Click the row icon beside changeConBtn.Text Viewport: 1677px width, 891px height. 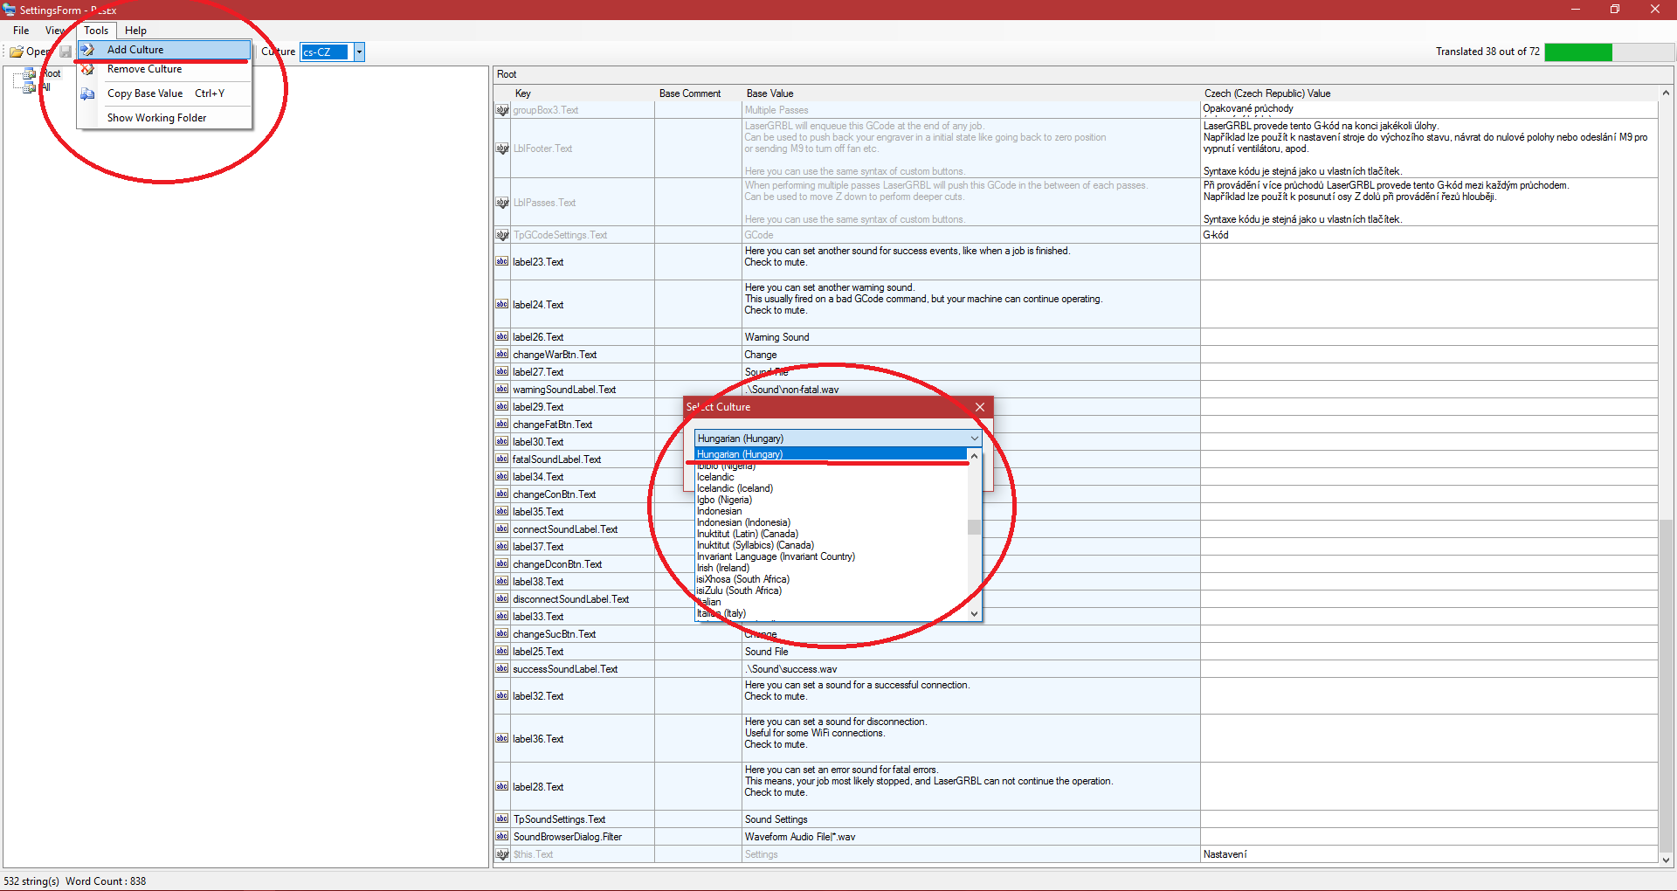[x=502, y=494]
